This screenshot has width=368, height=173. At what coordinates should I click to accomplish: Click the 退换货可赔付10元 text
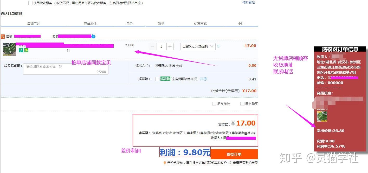[184, 79]
